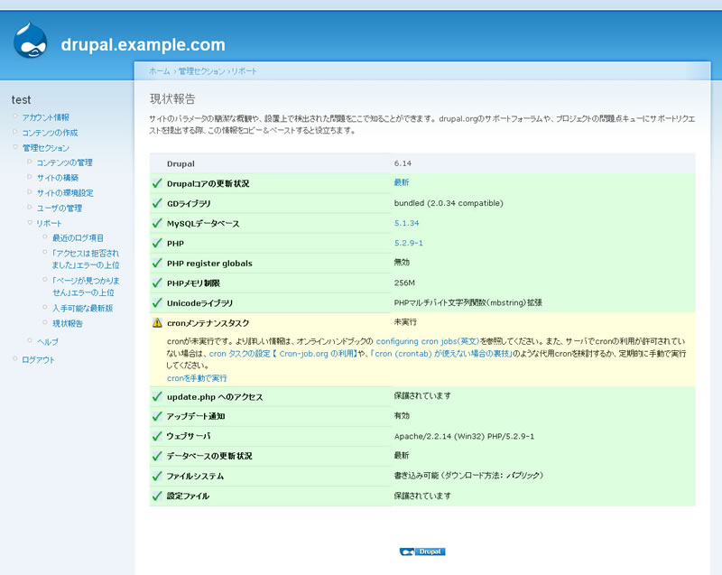Click the green checkmark beside Unicodeライブラリ
This screenshot has width=722, height=575.
[157, 302]
